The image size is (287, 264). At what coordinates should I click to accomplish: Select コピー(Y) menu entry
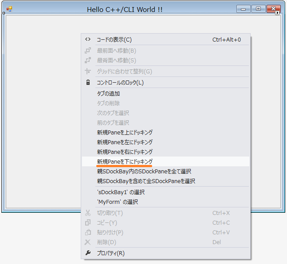pyautogui.click(x=165, y=222)
